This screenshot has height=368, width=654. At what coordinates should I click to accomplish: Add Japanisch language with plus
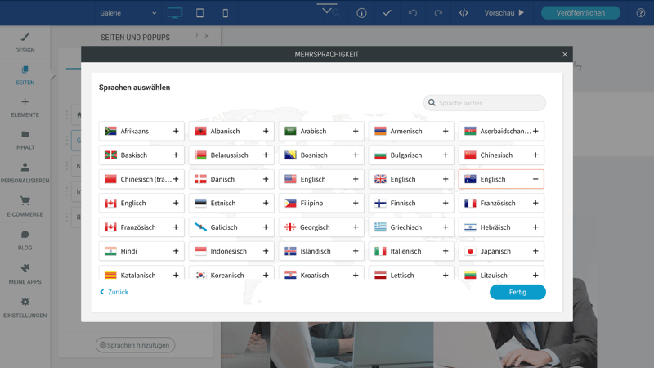pyautogui.click(x=535, y=251)
